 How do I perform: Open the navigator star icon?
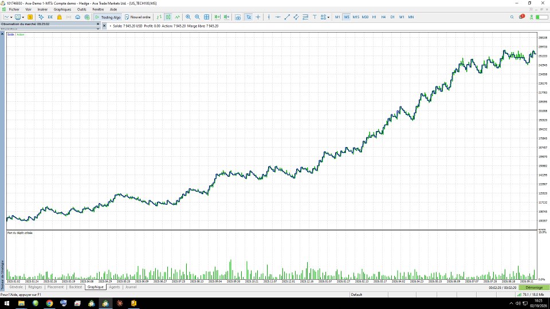[x=41, y=17]
